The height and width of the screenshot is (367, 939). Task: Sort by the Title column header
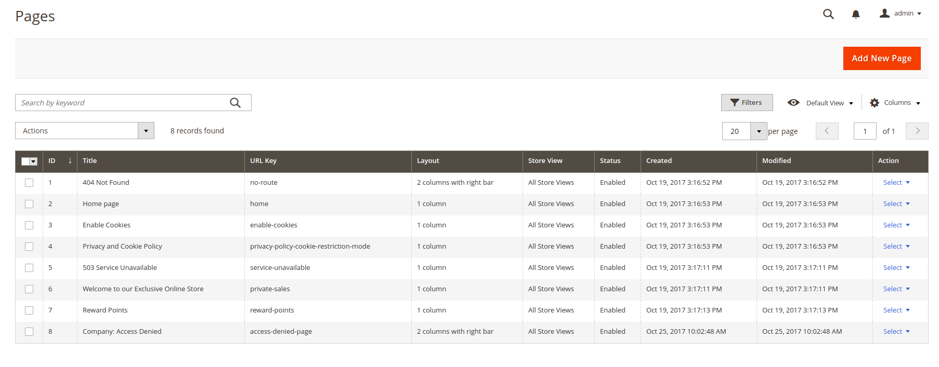(90, 161)
